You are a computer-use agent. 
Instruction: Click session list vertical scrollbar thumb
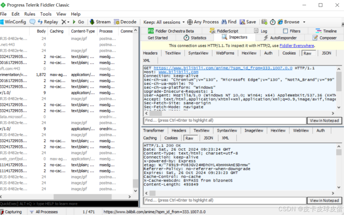(x=136, y=184)
